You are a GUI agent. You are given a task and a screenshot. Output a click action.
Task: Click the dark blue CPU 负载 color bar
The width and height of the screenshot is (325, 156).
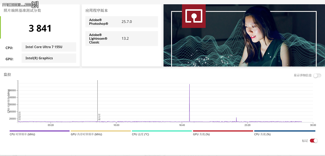(x=285, y=131)
